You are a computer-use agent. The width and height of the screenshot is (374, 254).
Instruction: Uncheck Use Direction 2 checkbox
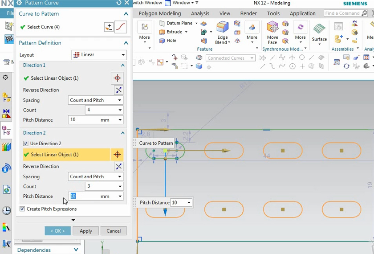point(26,143)
